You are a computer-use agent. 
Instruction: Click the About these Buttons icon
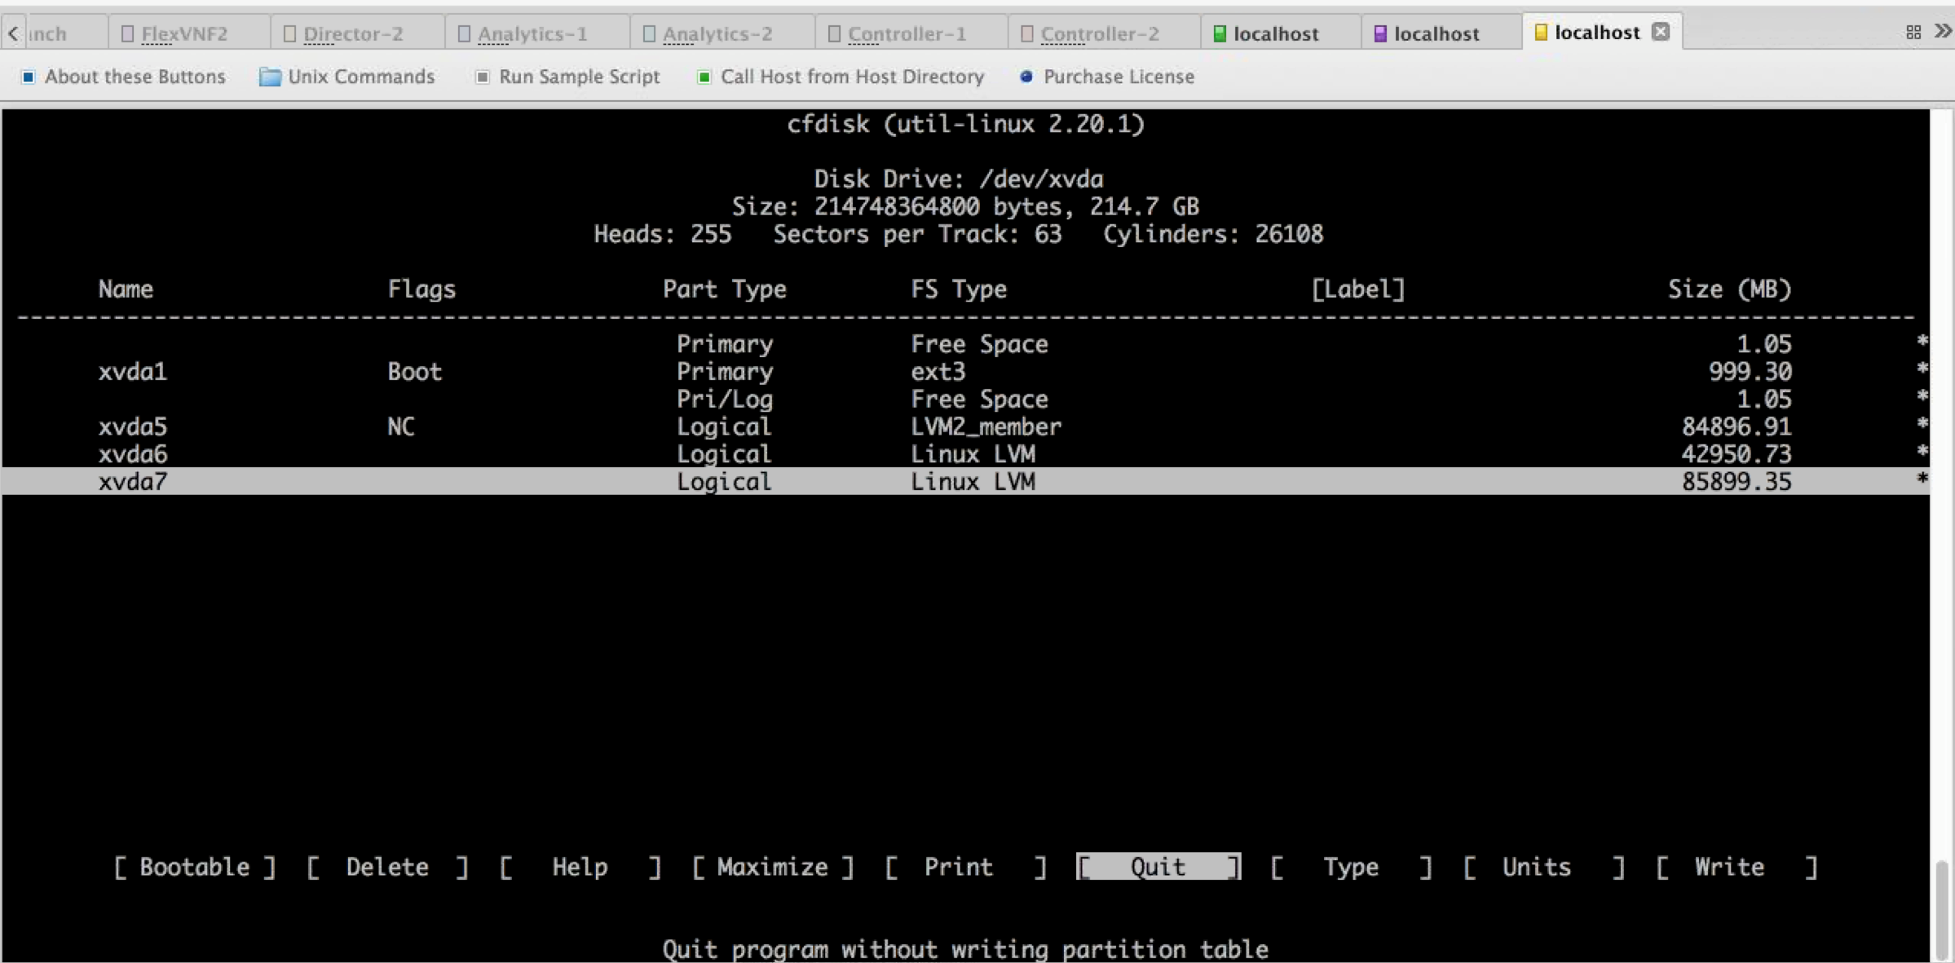pos(29,77)
